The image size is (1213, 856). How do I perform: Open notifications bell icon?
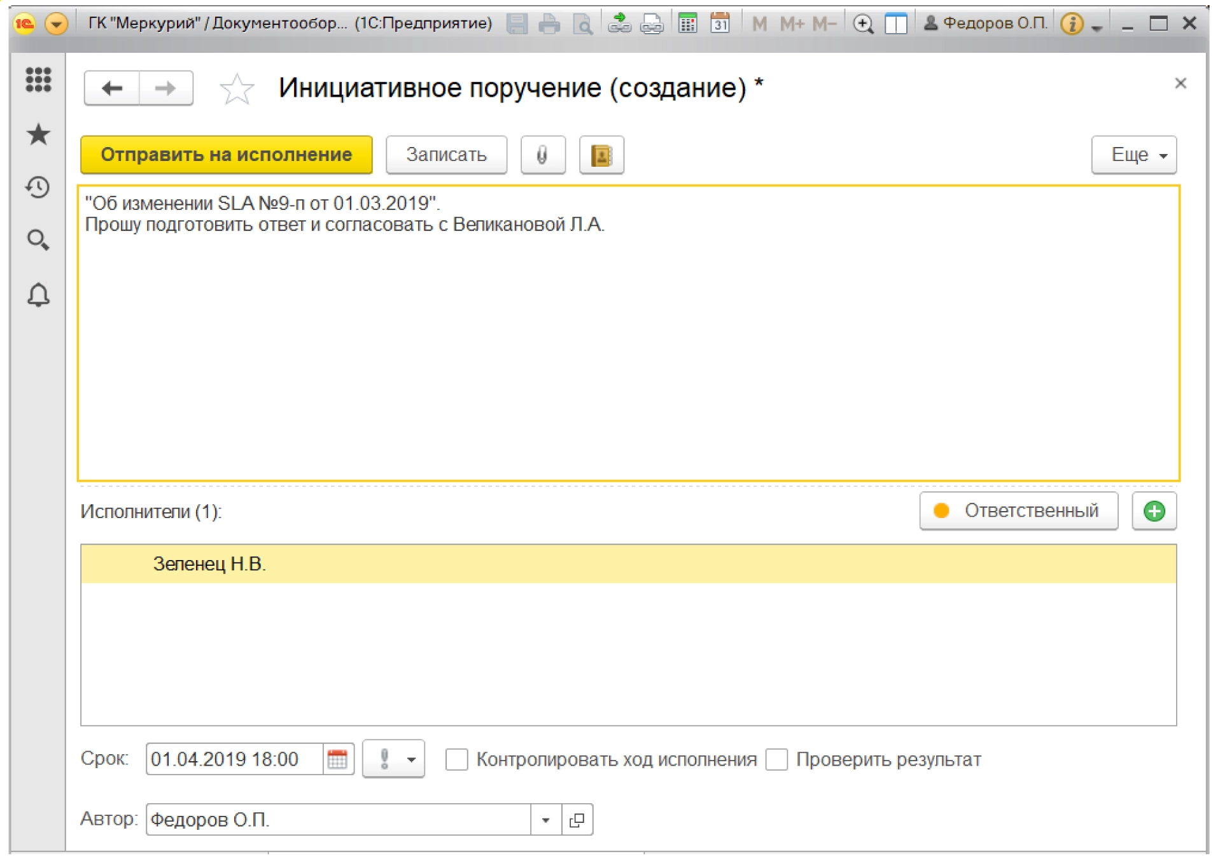(38, 295)
